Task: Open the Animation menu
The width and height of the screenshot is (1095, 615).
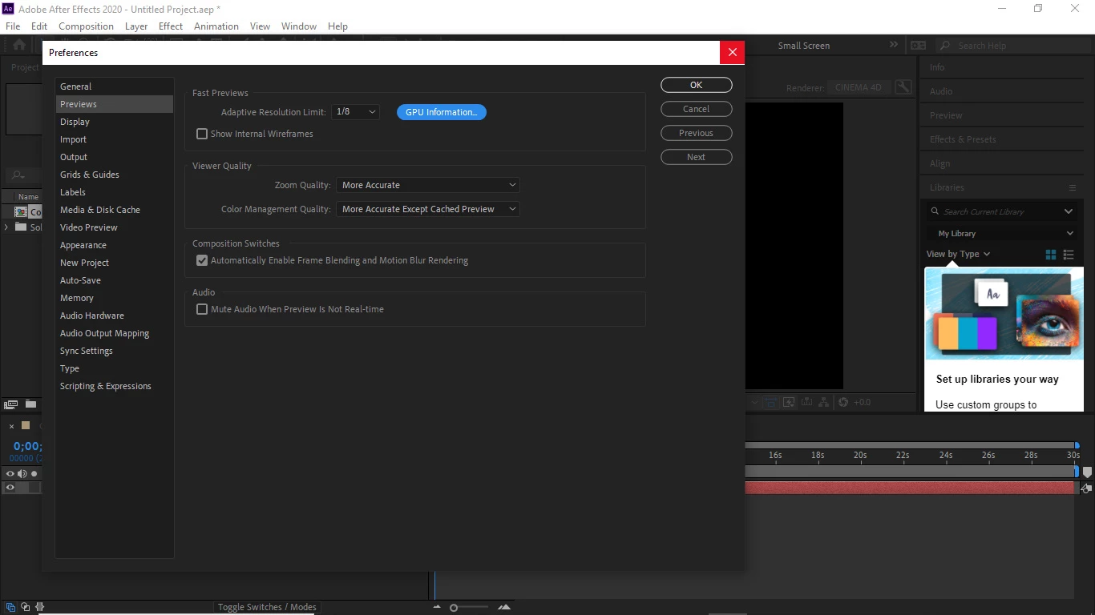Action: (216, 26)
